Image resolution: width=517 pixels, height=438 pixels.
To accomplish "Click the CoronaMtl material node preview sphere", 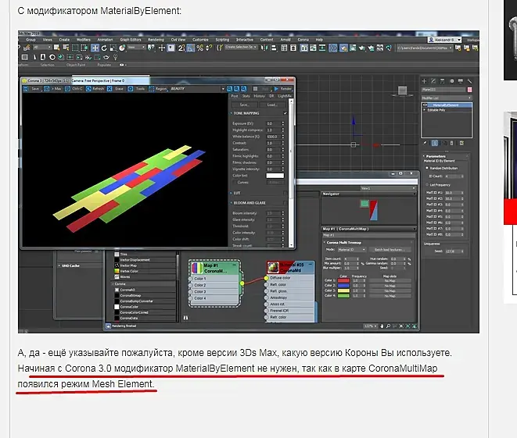I will click(x=273, y=268).
